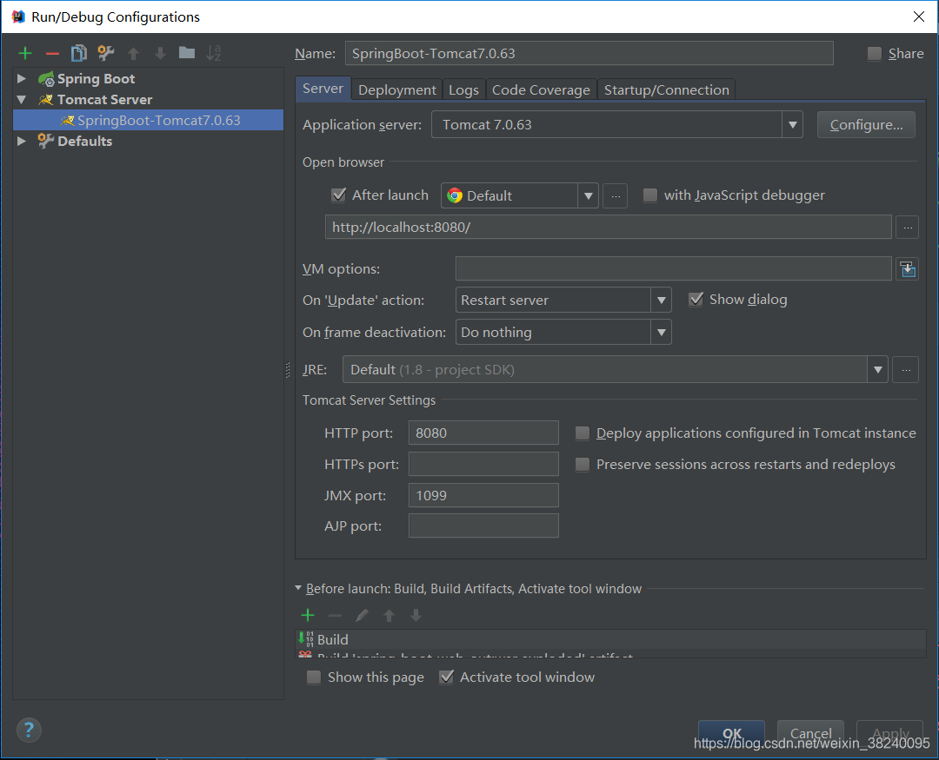Image resolution: width=939 pixels, height=760 pixels.
Task: Expand Defaults tree node
Action: click(x=22, y=141)
